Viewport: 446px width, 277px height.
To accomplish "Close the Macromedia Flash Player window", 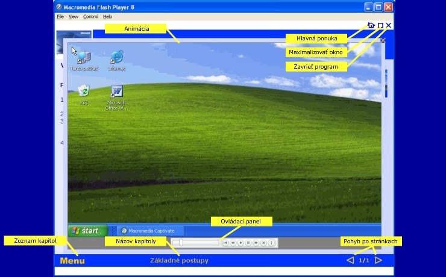I will click(x=389, y=7).
